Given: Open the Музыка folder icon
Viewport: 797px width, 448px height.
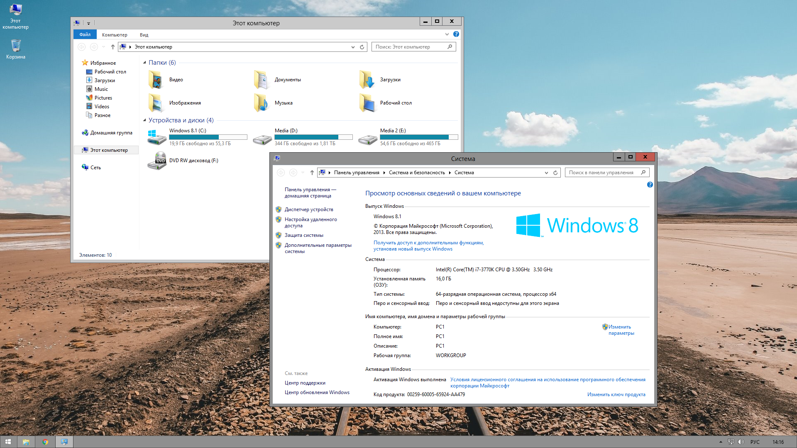Looking at the screenshot, I should [261, 103].
